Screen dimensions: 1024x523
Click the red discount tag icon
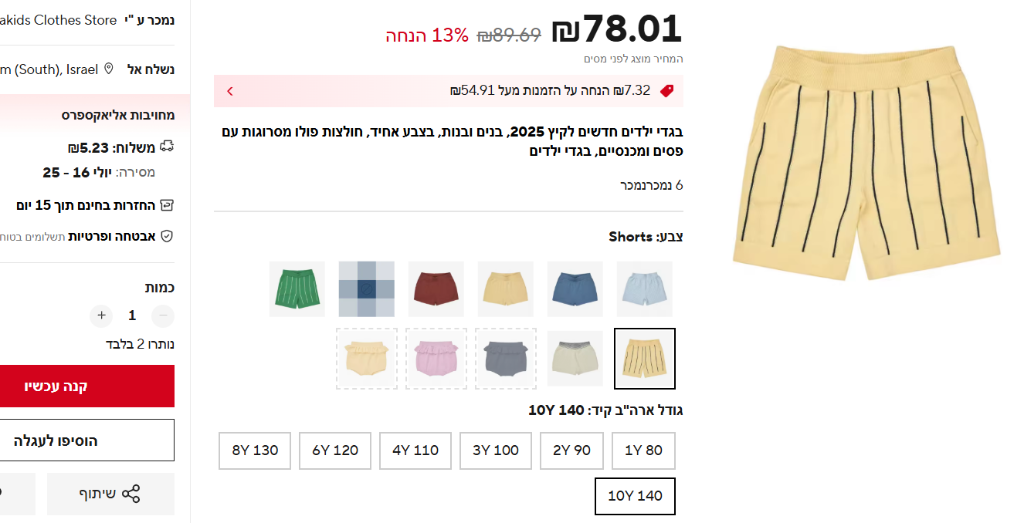coord(666,91)
